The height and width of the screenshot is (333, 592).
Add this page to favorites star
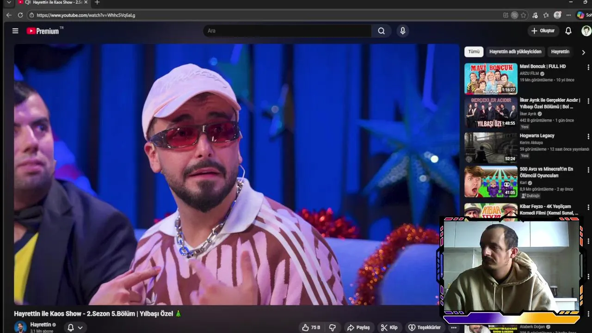click(x=524, y=15)
